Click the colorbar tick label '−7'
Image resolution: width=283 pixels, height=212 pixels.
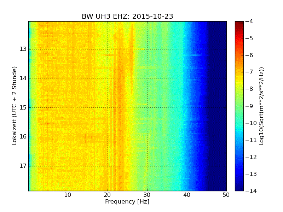(249, 72)
